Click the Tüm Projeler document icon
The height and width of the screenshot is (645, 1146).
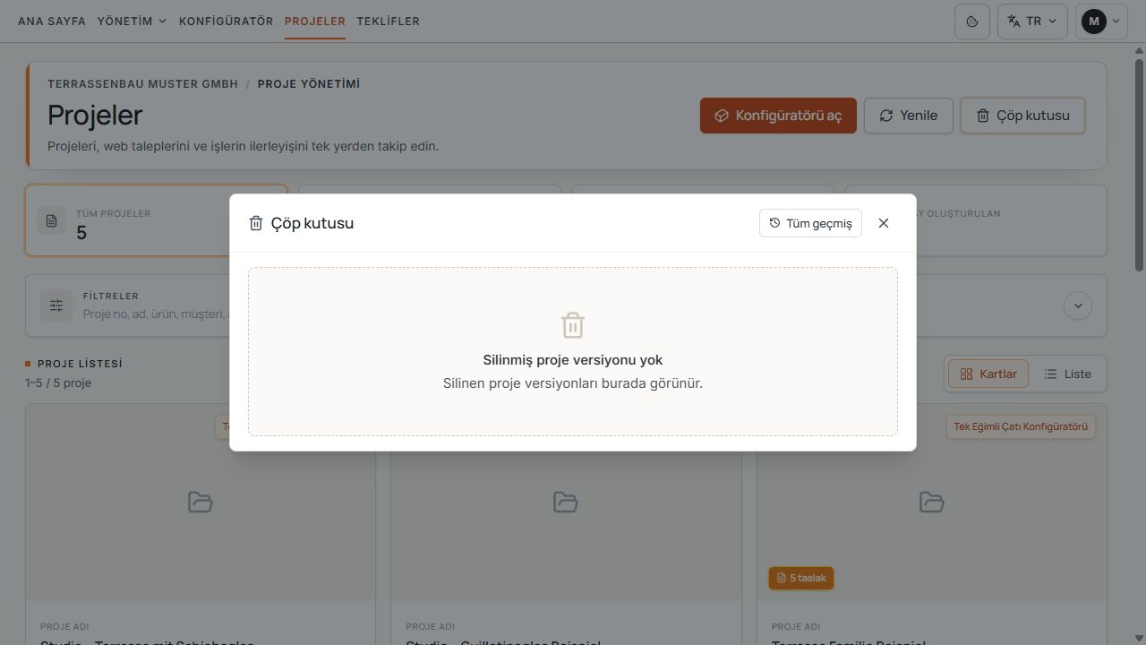(x=52, y=221)
